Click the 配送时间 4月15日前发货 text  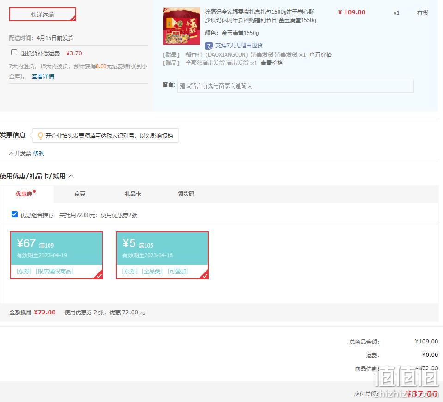point(41,38)
